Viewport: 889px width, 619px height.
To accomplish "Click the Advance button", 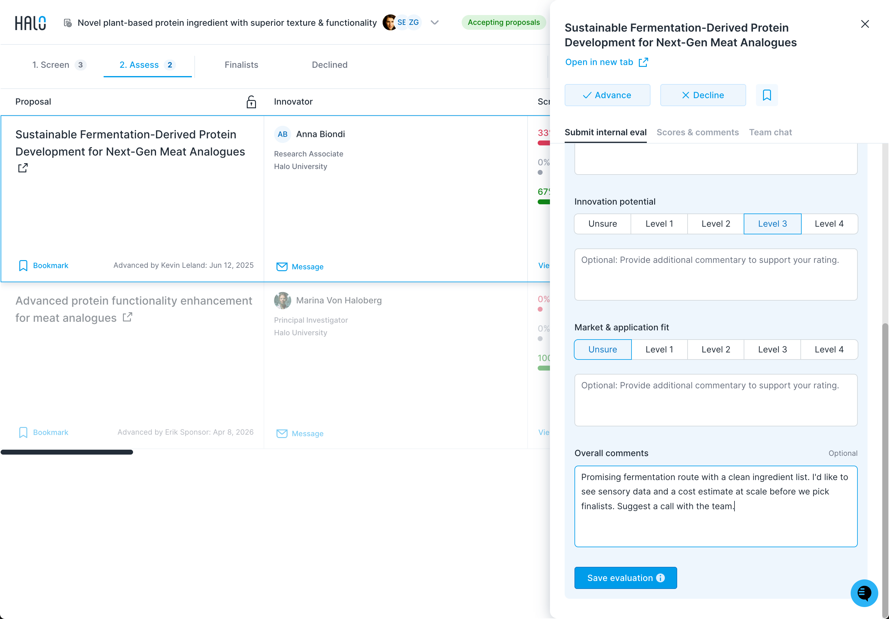I will [607, 95].
